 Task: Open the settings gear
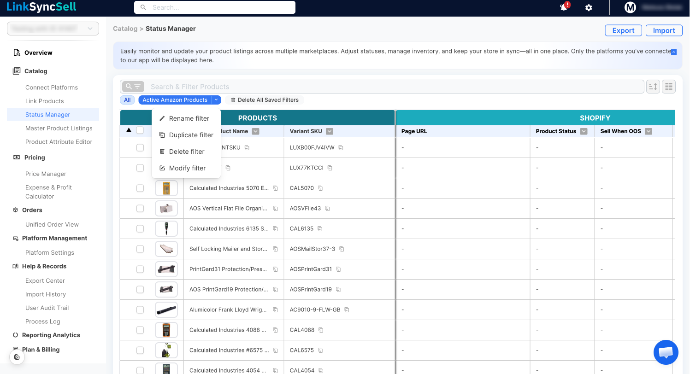(589, 8)
